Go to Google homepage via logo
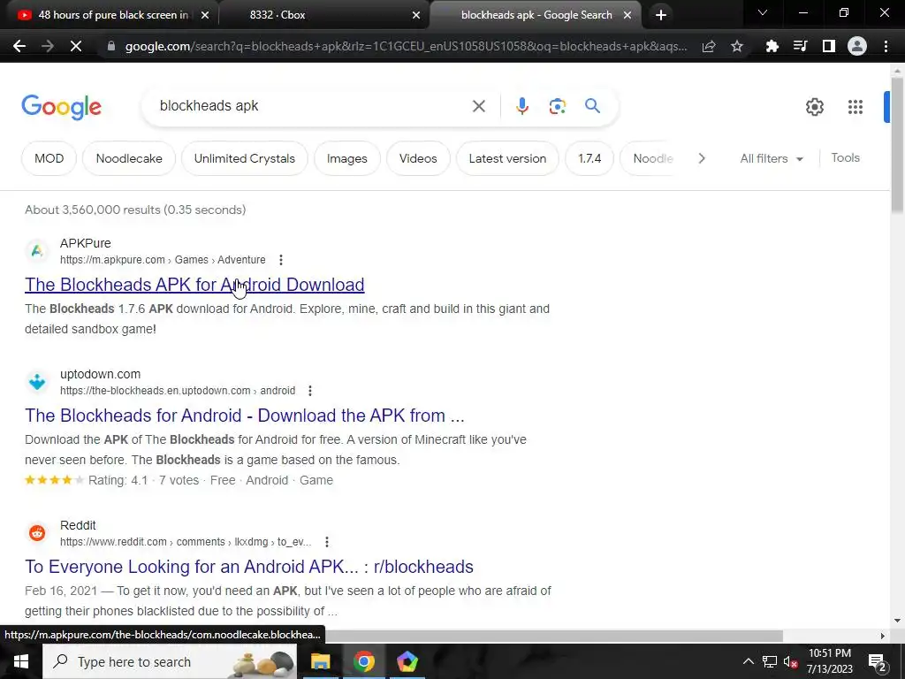Image resolution: width=905 pixels, height=679 pixels. pos(61,107)
